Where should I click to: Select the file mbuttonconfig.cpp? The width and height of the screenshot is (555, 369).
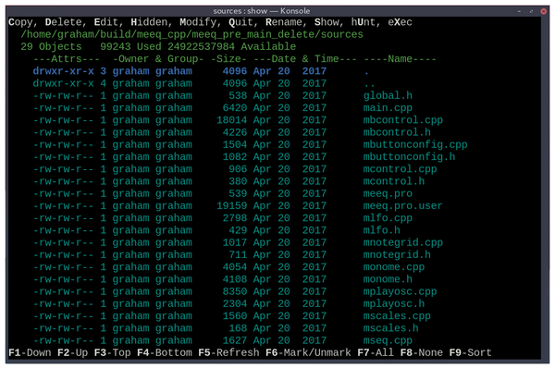coord(415,144)
